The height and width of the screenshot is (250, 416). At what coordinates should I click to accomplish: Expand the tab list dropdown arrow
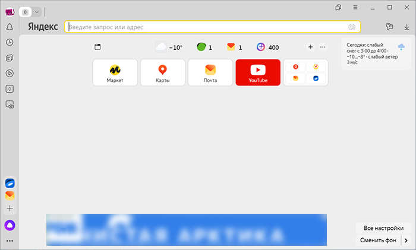37,12
